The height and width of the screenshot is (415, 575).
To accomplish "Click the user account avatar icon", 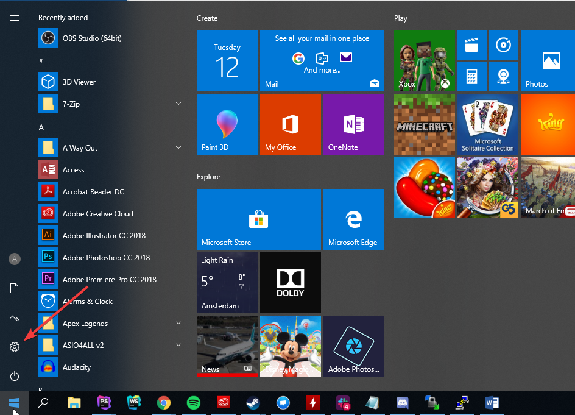I will click(x=15, y=259).
